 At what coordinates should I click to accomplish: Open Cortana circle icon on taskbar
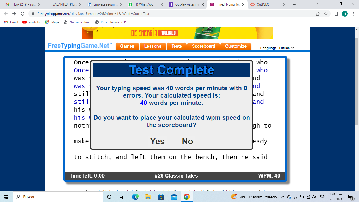tap(109, 197)
